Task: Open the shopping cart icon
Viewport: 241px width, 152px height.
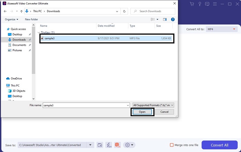Action: 192,4
